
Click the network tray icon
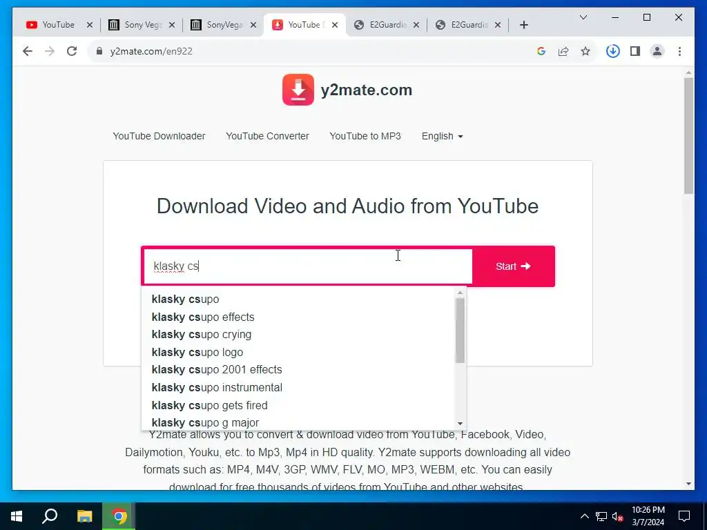pos(601,516)
